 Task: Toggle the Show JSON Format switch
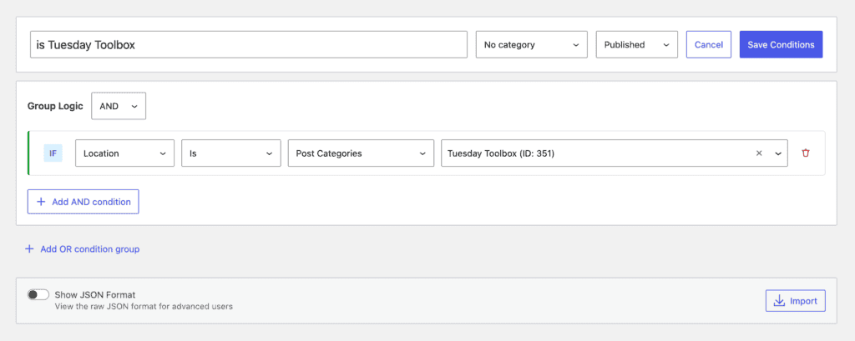38,294
